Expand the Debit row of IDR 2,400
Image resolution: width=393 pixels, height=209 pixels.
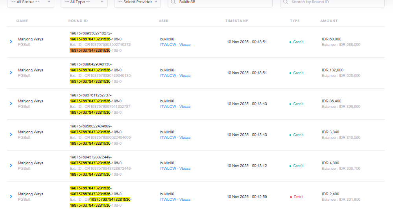pyautogui.click(x=11, y=196)
